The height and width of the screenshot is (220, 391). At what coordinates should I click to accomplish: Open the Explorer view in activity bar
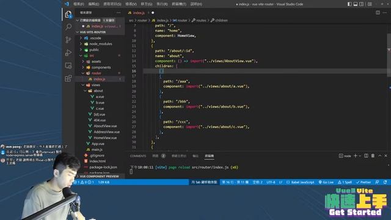pyautogui.click(x=68, y=15)
